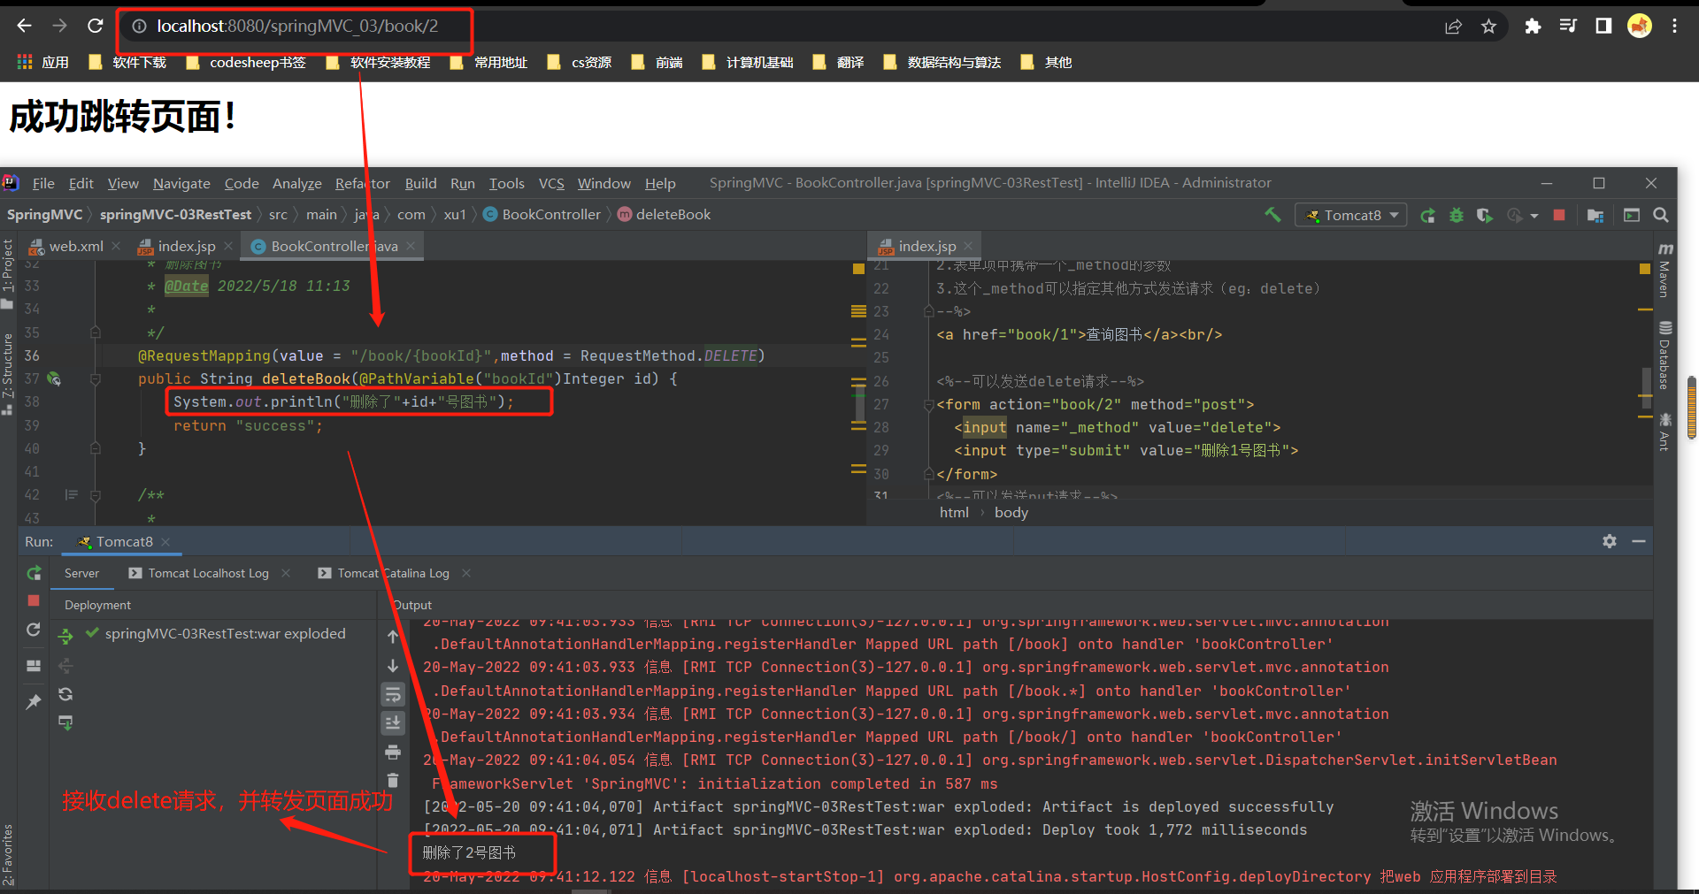Close the BookController.java tab
Viewport: 1699px width, 894px height.
(x=411, y=246)
